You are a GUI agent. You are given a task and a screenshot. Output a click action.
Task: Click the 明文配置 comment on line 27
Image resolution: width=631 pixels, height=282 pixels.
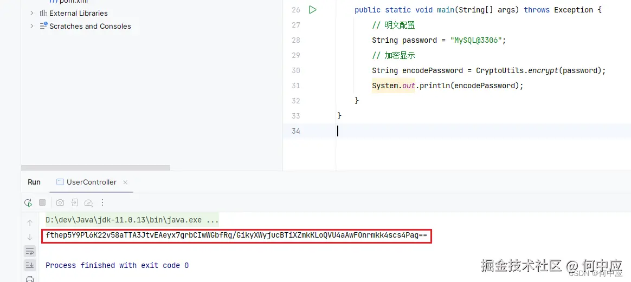393,25
